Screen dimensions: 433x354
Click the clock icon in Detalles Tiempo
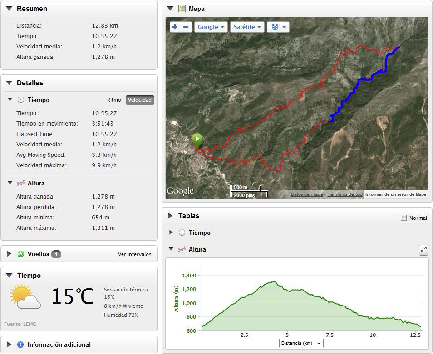point(21,100)
